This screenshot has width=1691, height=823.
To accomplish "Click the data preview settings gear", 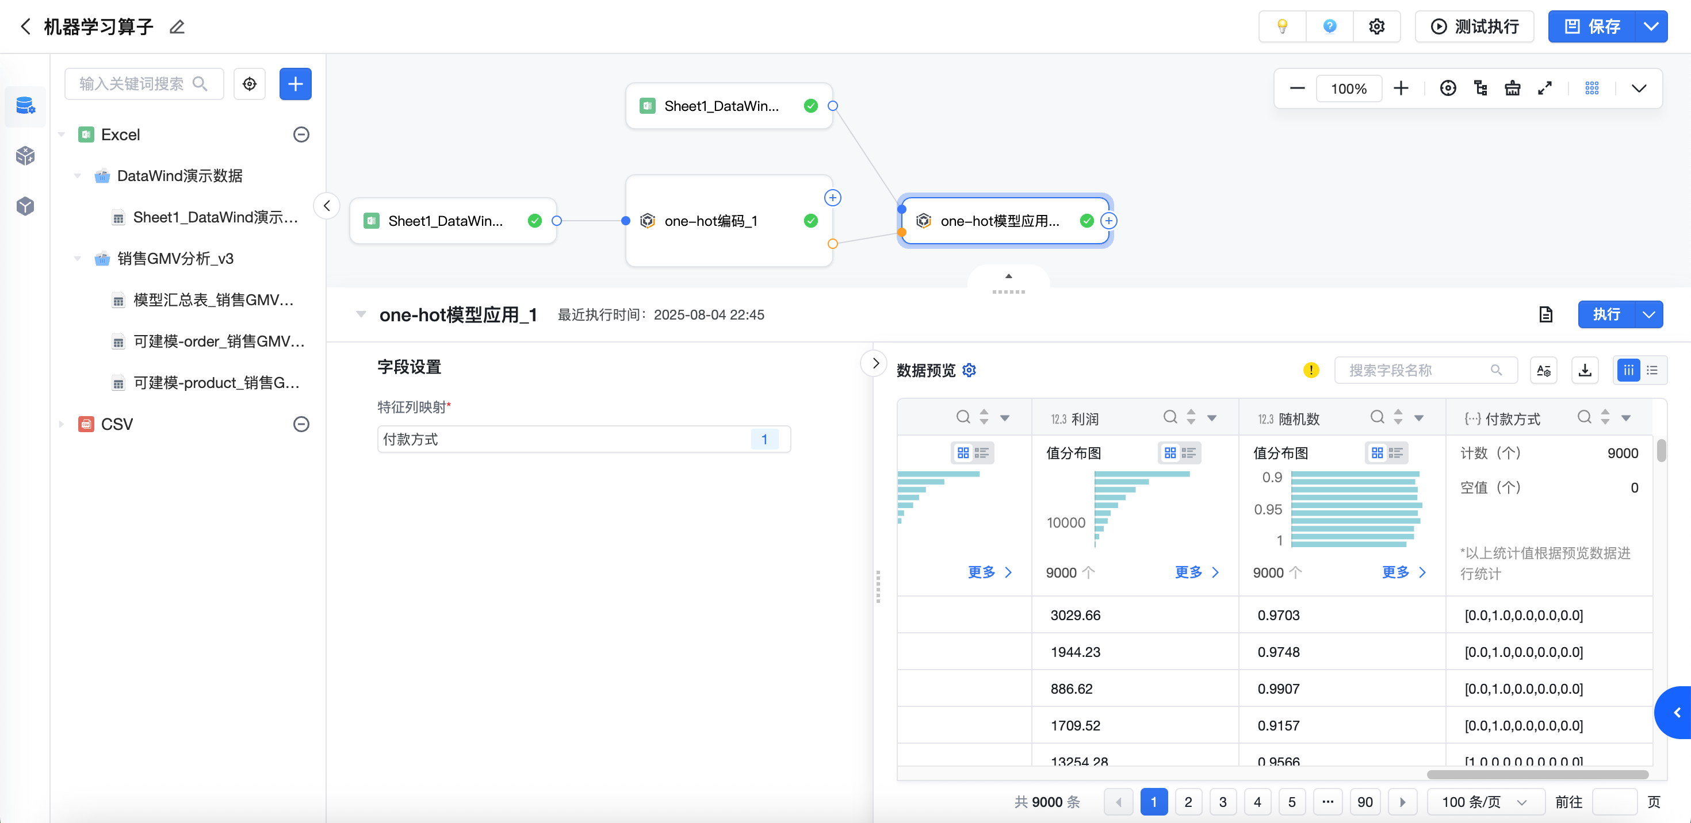I will pos(969,371).
